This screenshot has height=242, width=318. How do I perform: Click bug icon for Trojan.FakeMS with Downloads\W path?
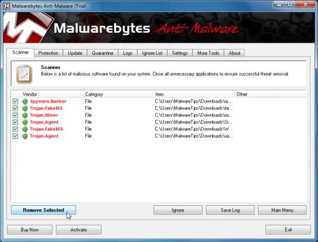25,129
